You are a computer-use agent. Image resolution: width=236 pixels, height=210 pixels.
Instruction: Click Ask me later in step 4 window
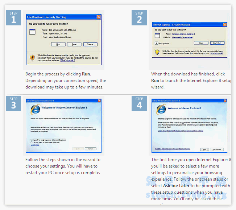point(217,149)
